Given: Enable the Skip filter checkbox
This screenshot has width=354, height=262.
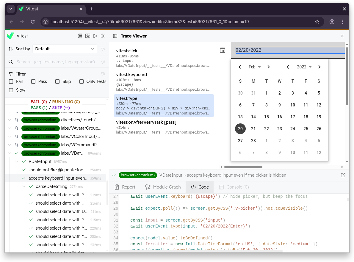Looking at the screenshot, I should pyautogui.click(x=58, y=81).
